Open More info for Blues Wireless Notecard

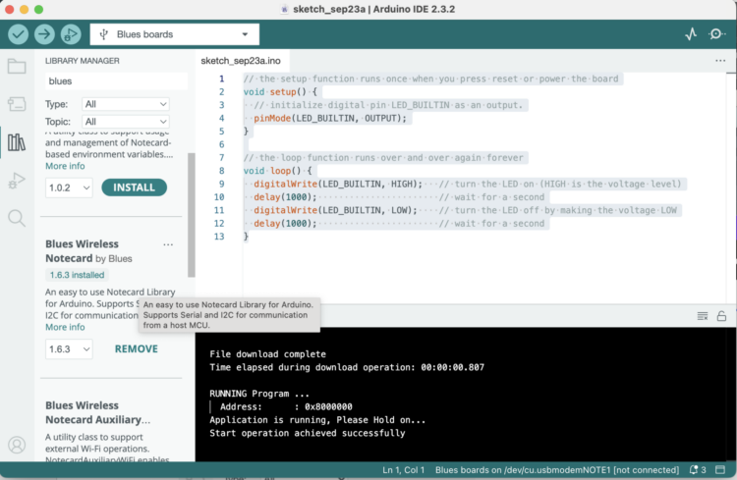click(x=65, y=327)
